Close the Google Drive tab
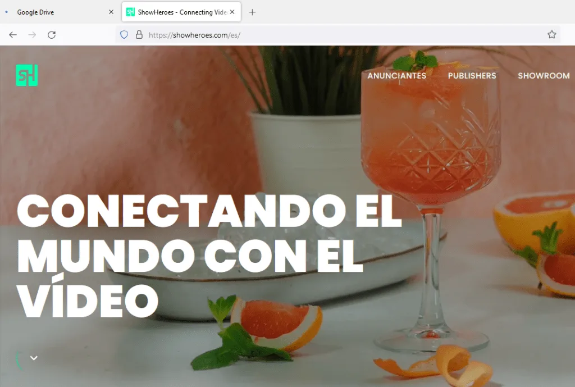This screenshot has height=387, width=575. [x=111, y=12]
